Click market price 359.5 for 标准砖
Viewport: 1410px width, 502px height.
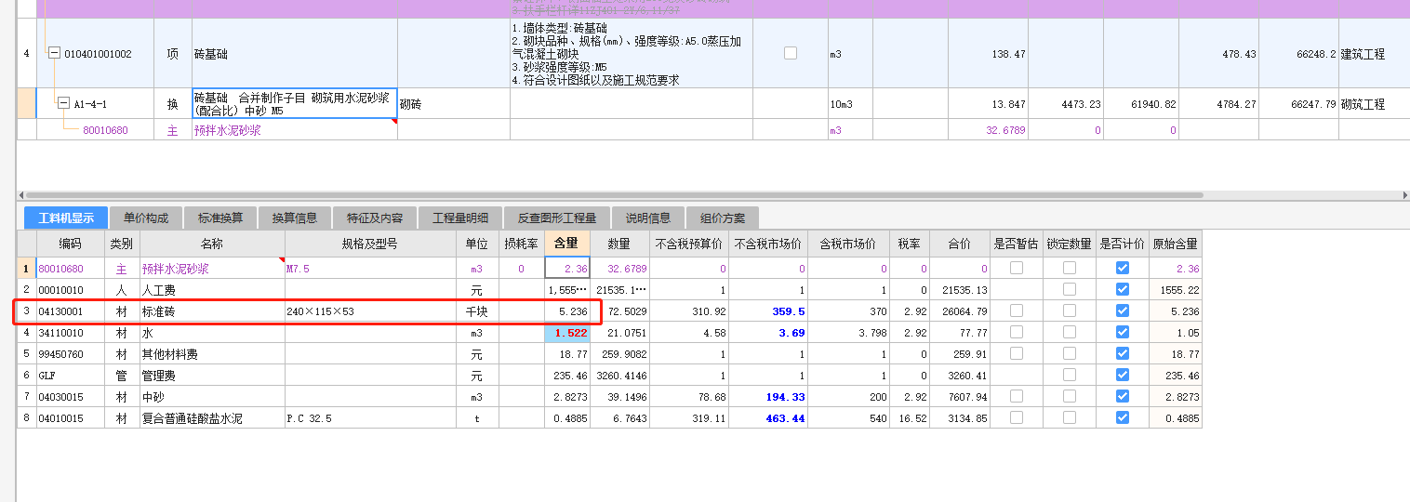[789, 311]
